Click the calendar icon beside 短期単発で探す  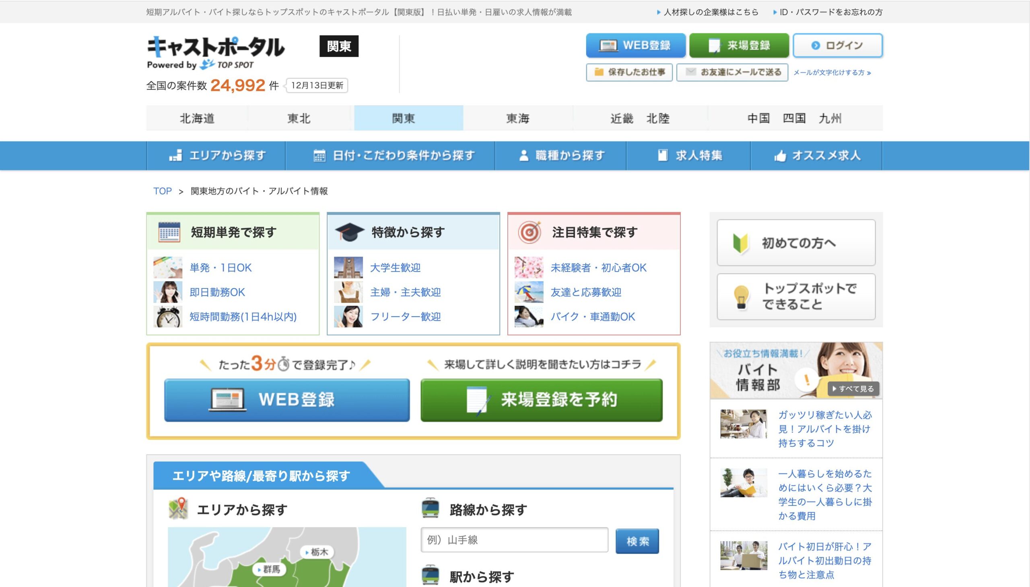click(x=169, y=232)
